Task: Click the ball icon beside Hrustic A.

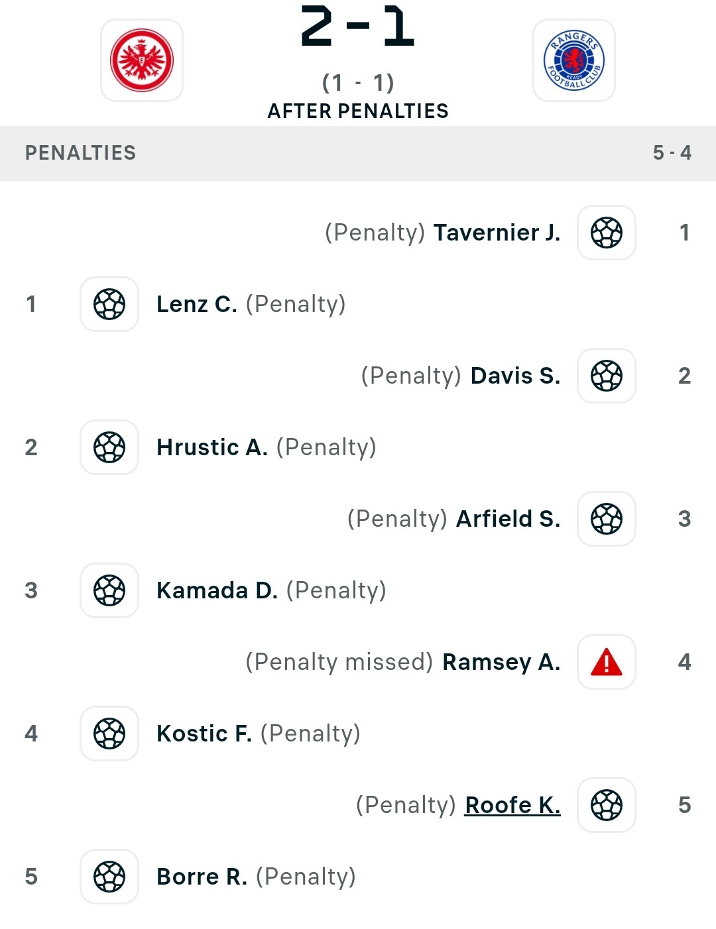Action: pyautogui.click(x=109, y=447)
